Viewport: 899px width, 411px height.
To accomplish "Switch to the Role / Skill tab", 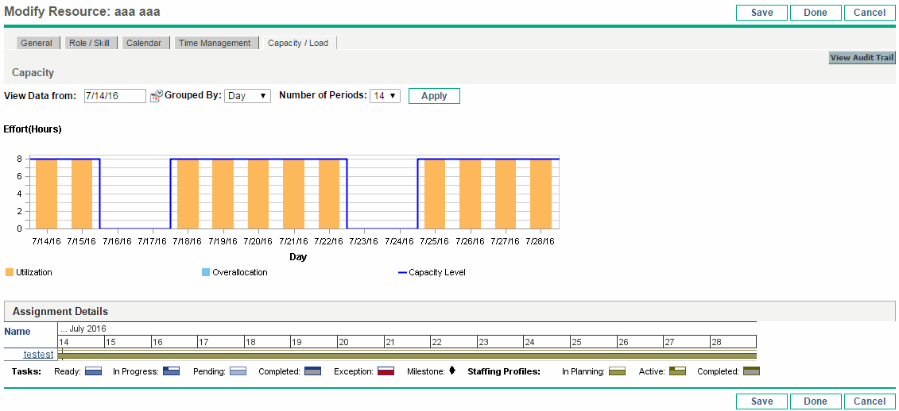I will [89, 43].
